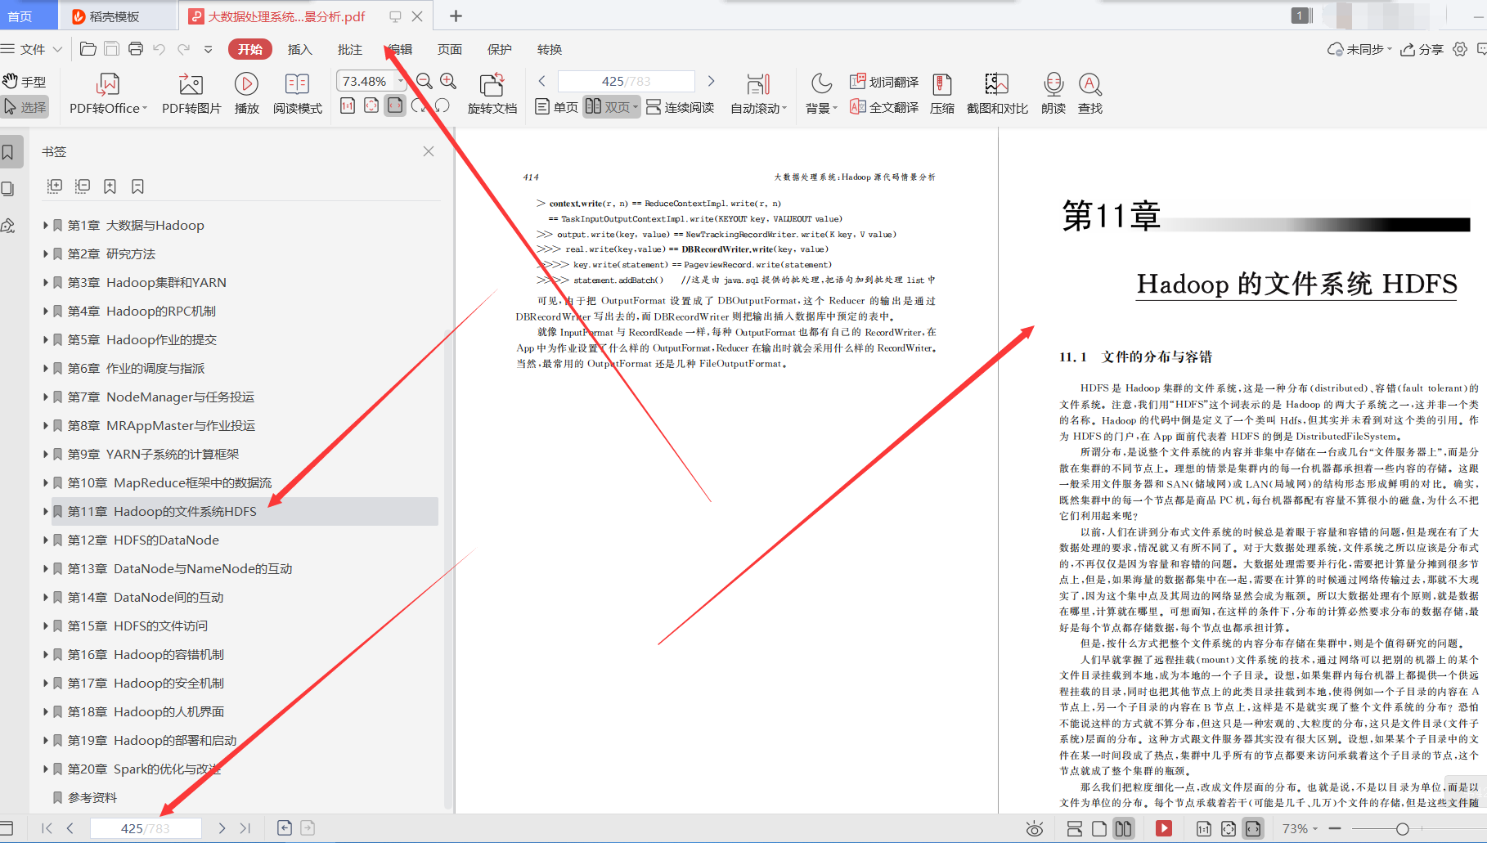The height and width of the screenshot is (843, 1487).
Task: Click the undo arrow icon
Action: pos(159,49)
